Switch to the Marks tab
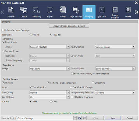 tap(128, 12)
